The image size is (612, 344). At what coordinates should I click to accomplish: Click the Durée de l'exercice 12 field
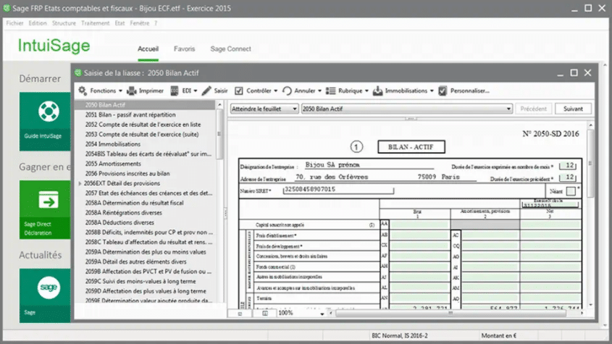pyautogui.click(x=568, y=166)
